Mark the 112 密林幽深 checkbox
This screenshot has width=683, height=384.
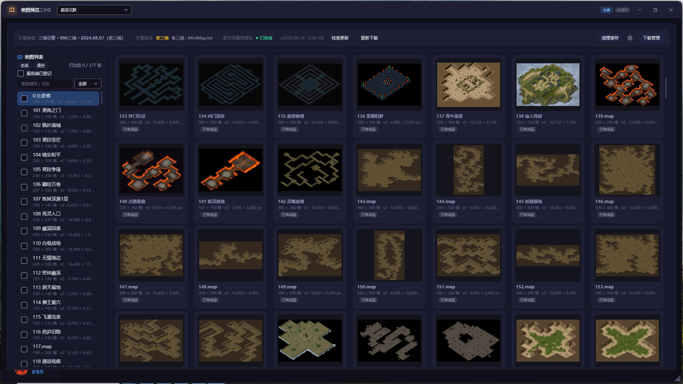pyautogui.click(x=24, y=276)
